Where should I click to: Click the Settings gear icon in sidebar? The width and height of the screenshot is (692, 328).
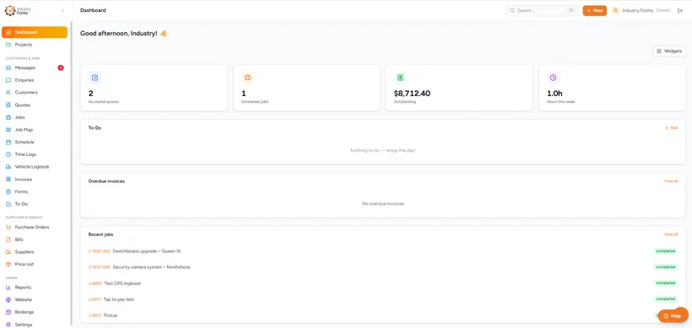pos(8,325)
